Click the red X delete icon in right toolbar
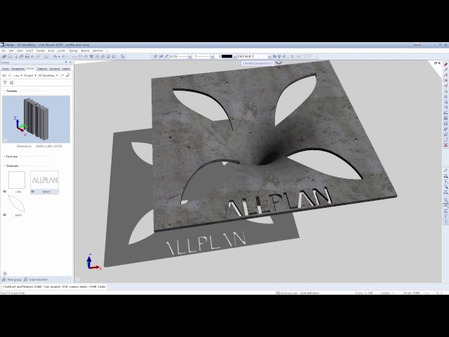Image resolution: width=449 pixels, height=337 pixels. [x=445, y=145]
